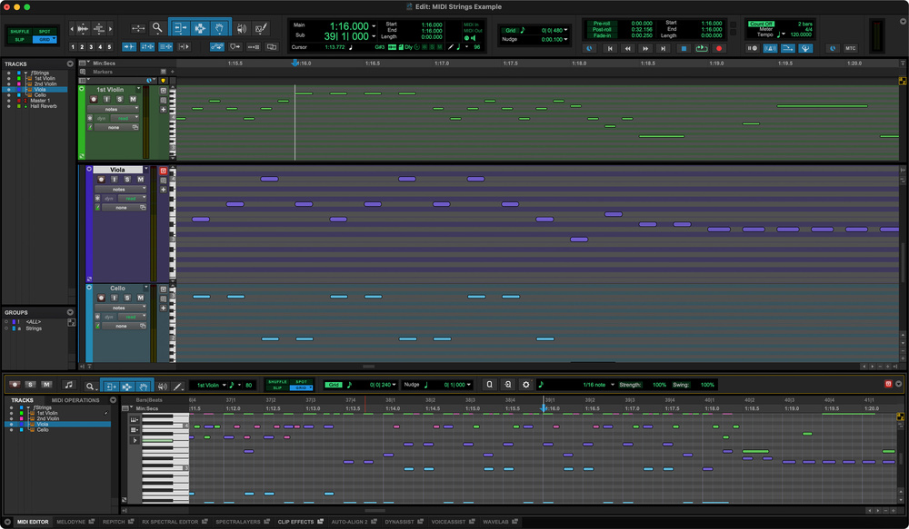Open the Viola track view selector (notes)
This screenshot has height=529, width=909.
pyautogui.click(x=121, y=190)
